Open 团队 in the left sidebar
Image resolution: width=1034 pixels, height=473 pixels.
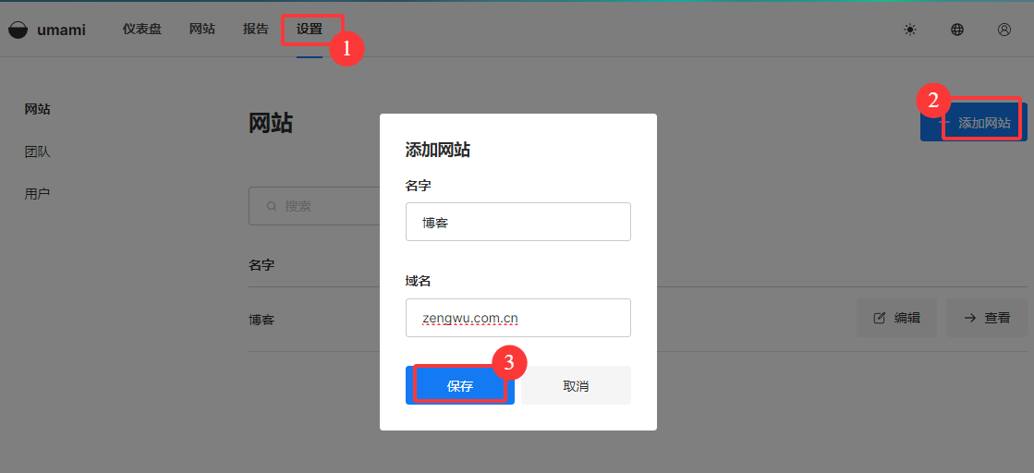pyautogui.click(x=37, y=152)
